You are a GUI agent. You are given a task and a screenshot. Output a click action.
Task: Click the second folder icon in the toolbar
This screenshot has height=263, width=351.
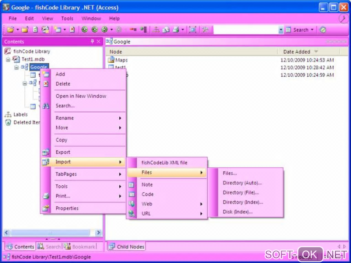(x=25, y=30)
